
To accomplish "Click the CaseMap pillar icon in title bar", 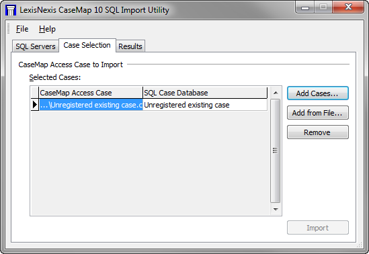I will tap(11, 10).
